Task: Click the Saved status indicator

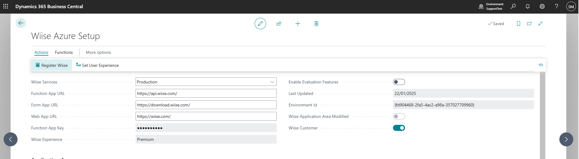Action: [496, 24]
